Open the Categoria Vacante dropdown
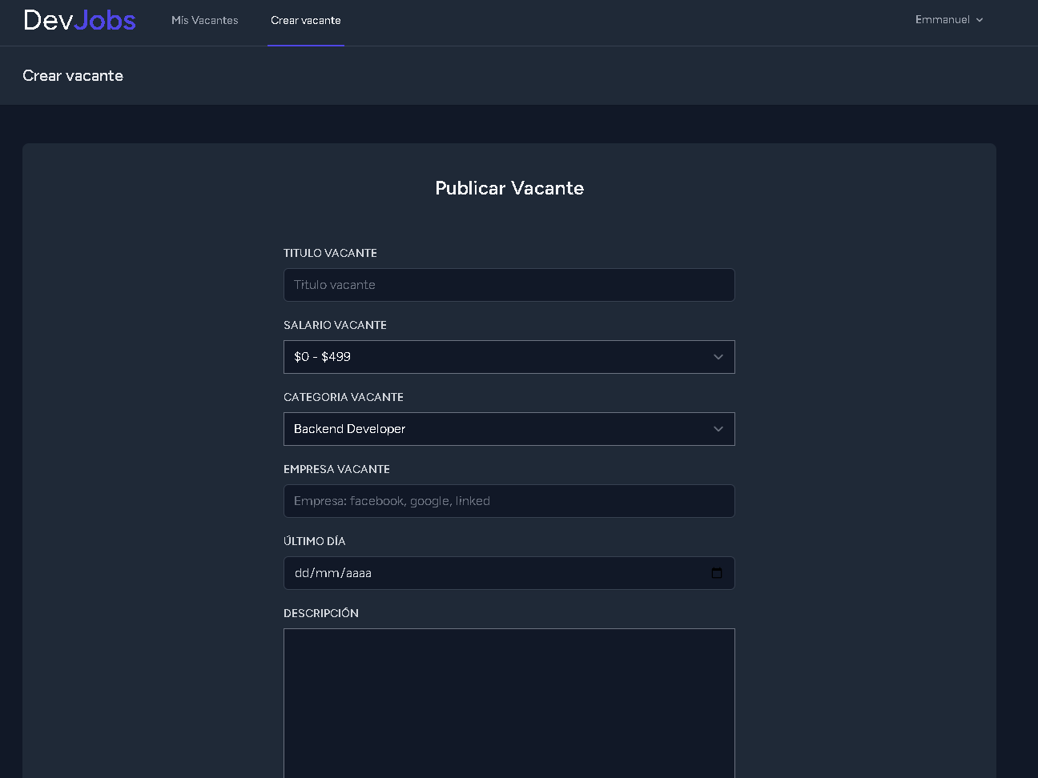This screenshot has height=778, width=1038. [x=509, y=429]
